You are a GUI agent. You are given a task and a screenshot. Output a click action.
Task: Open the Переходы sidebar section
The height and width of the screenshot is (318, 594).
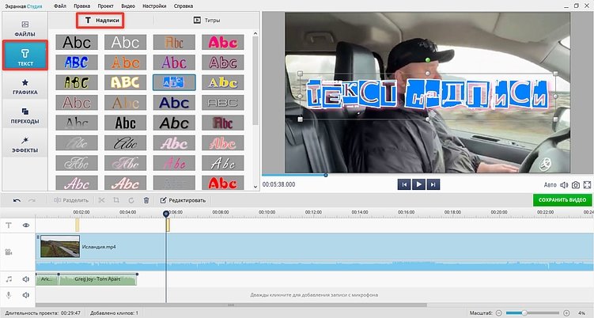point(25,115)
